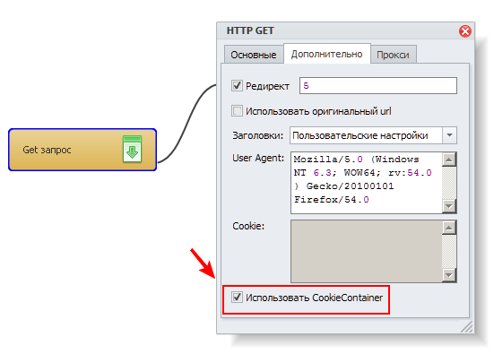Screen dimensions: 494x354
Task: Close the HTTP GET dialog with the red X
Action: [x=465, y=31]
